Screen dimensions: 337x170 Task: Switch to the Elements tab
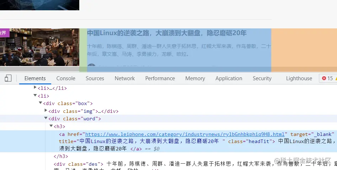[35, 78]
